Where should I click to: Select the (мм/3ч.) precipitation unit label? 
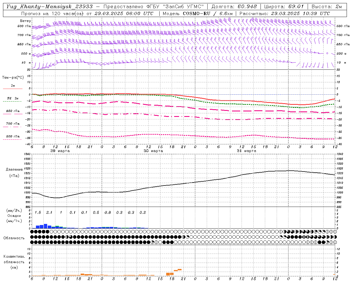pyautogui.click(x=14, y=210)
